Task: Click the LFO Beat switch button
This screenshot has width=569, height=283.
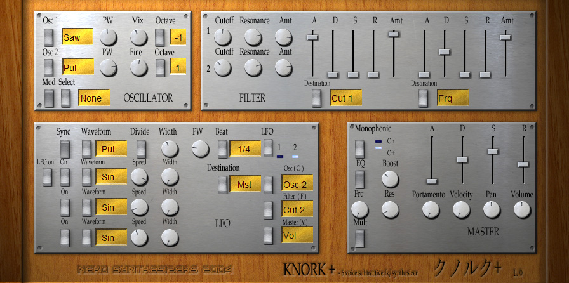Action: (222, 148)
